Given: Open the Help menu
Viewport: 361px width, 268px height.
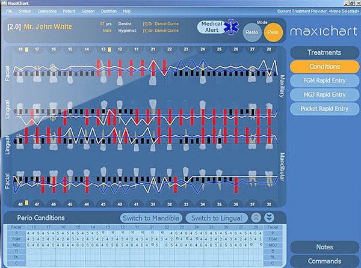Looking at the screenshot, I should (x=126, y=11).
